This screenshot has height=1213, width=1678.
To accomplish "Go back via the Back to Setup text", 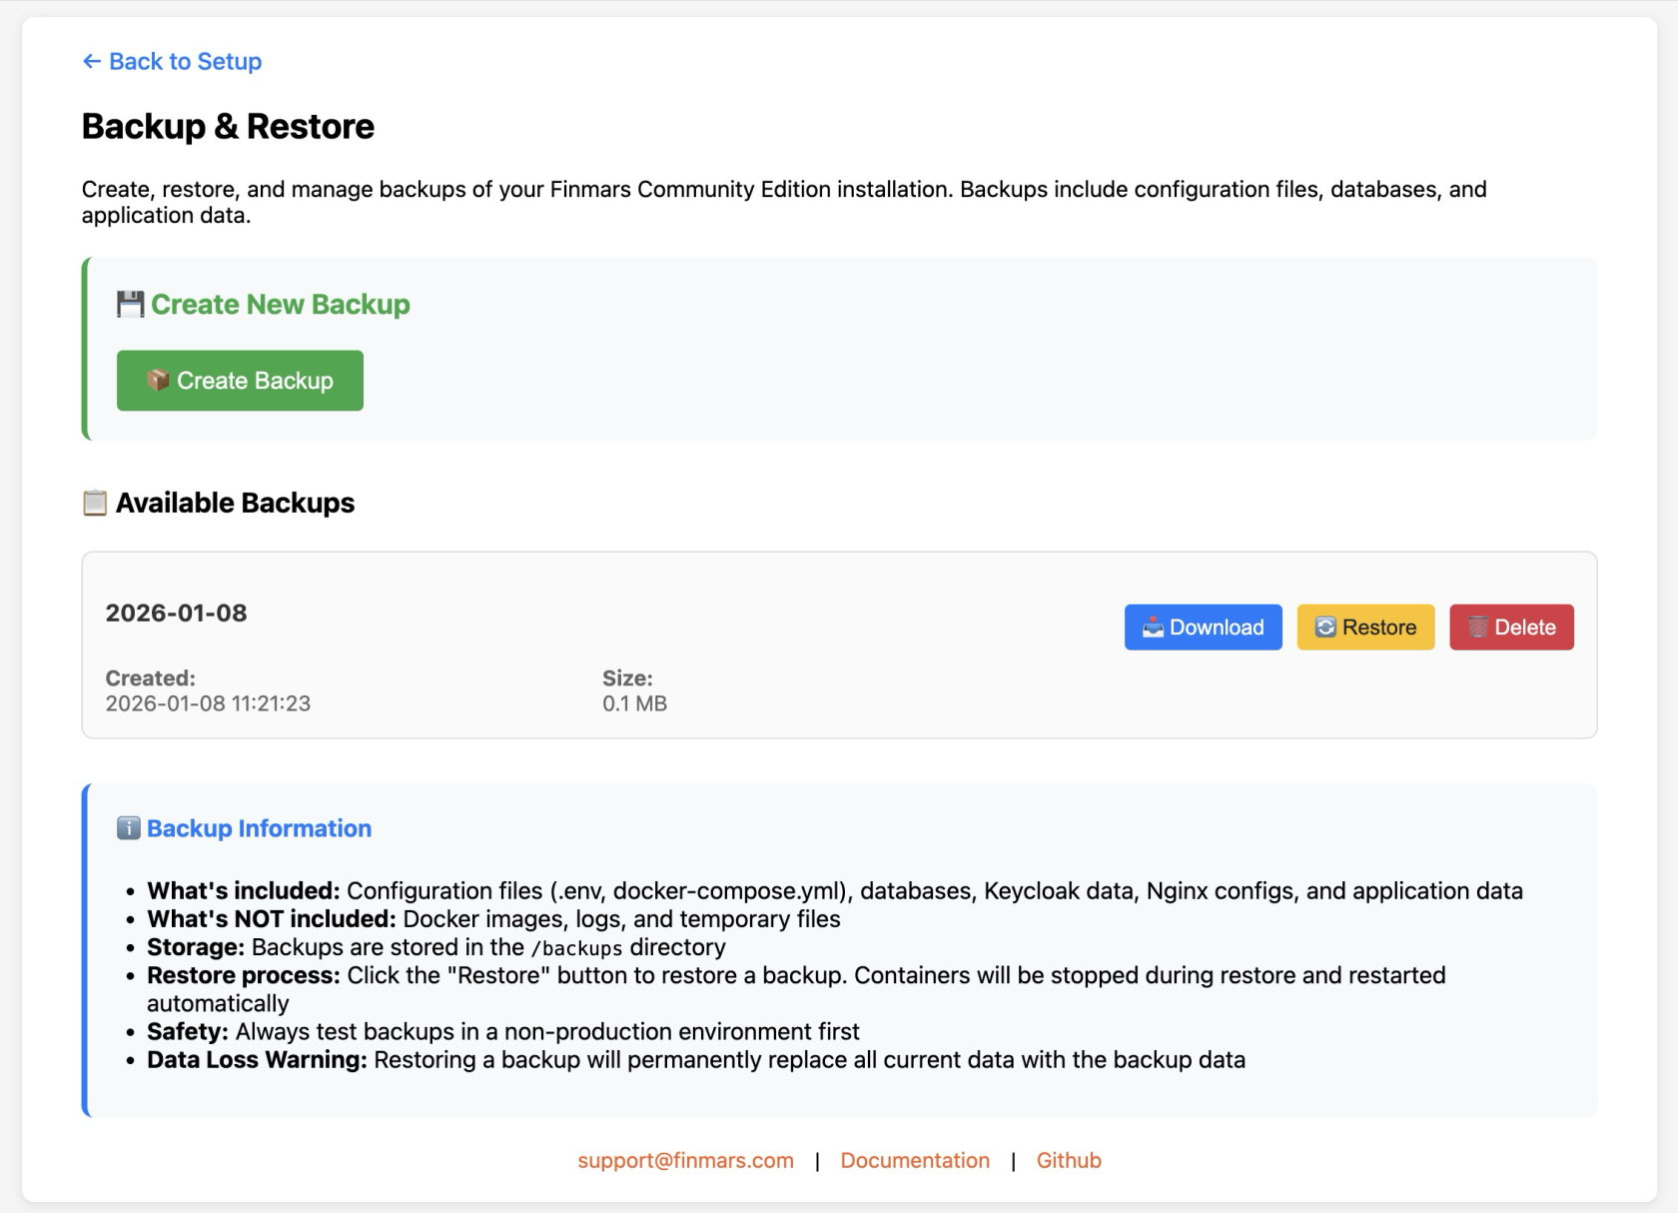I will 185,62.
